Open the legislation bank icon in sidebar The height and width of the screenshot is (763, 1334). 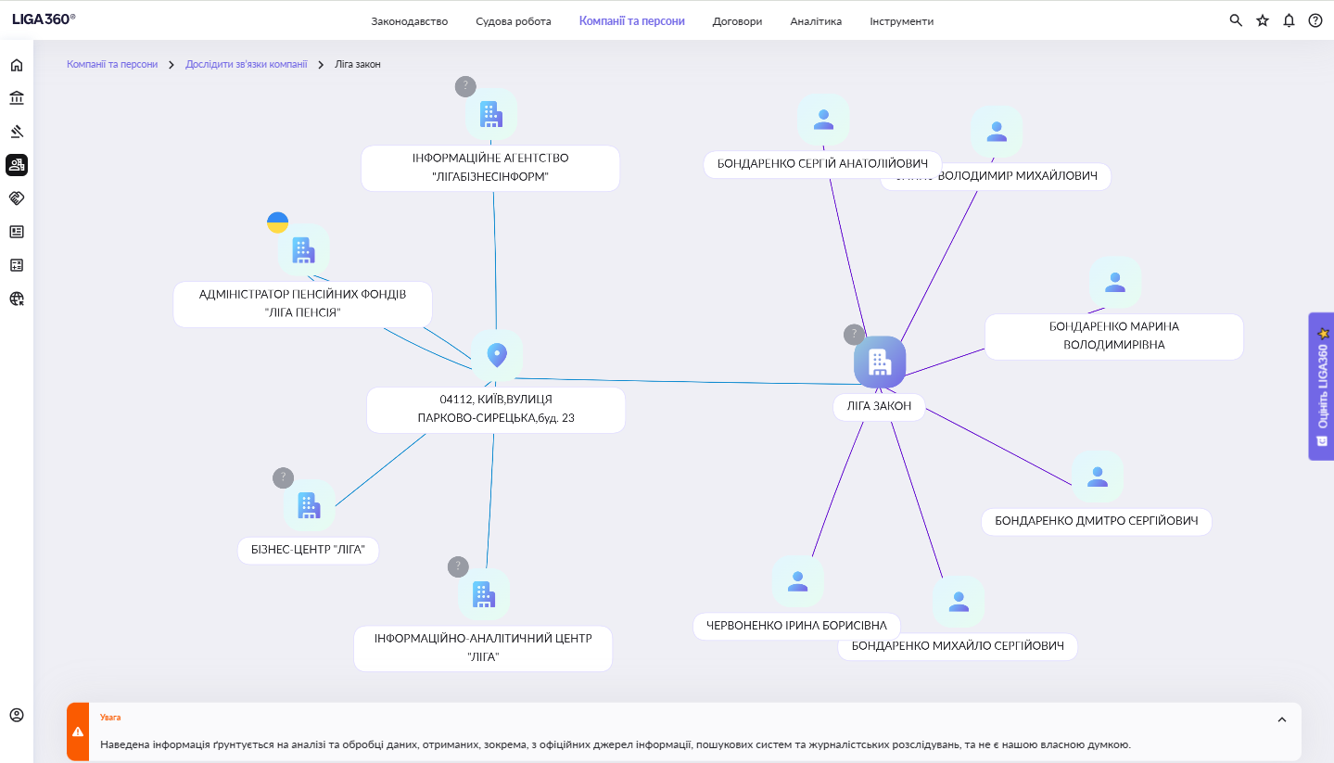pos(17,98)
